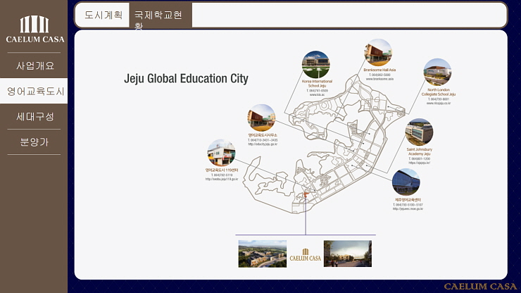Image resolution: width=521 pixels, height=293 pixels.
Task: Select the 영어교육도시 menu item
Action: click(x=34, y=91)
